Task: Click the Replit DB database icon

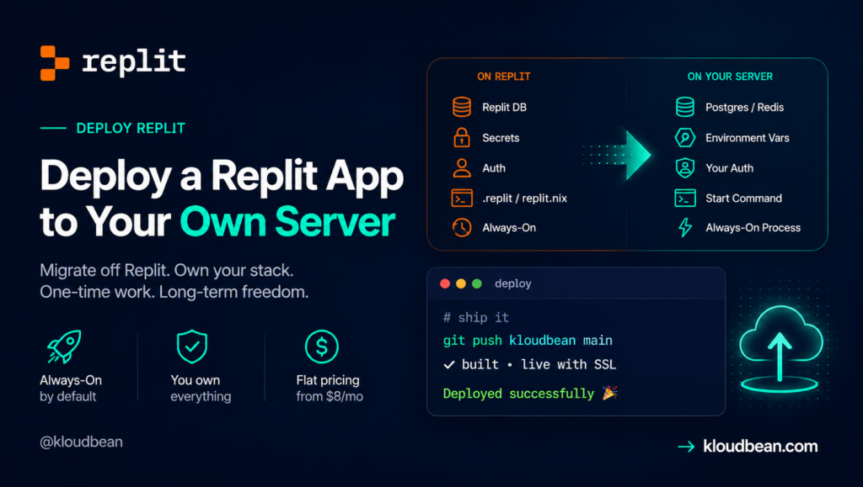Action: click(461, 107)
